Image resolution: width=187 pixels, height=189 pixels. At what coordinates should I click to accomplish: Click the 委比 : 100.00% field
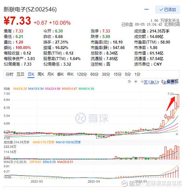pyautogui.click(x=17, y=48)
